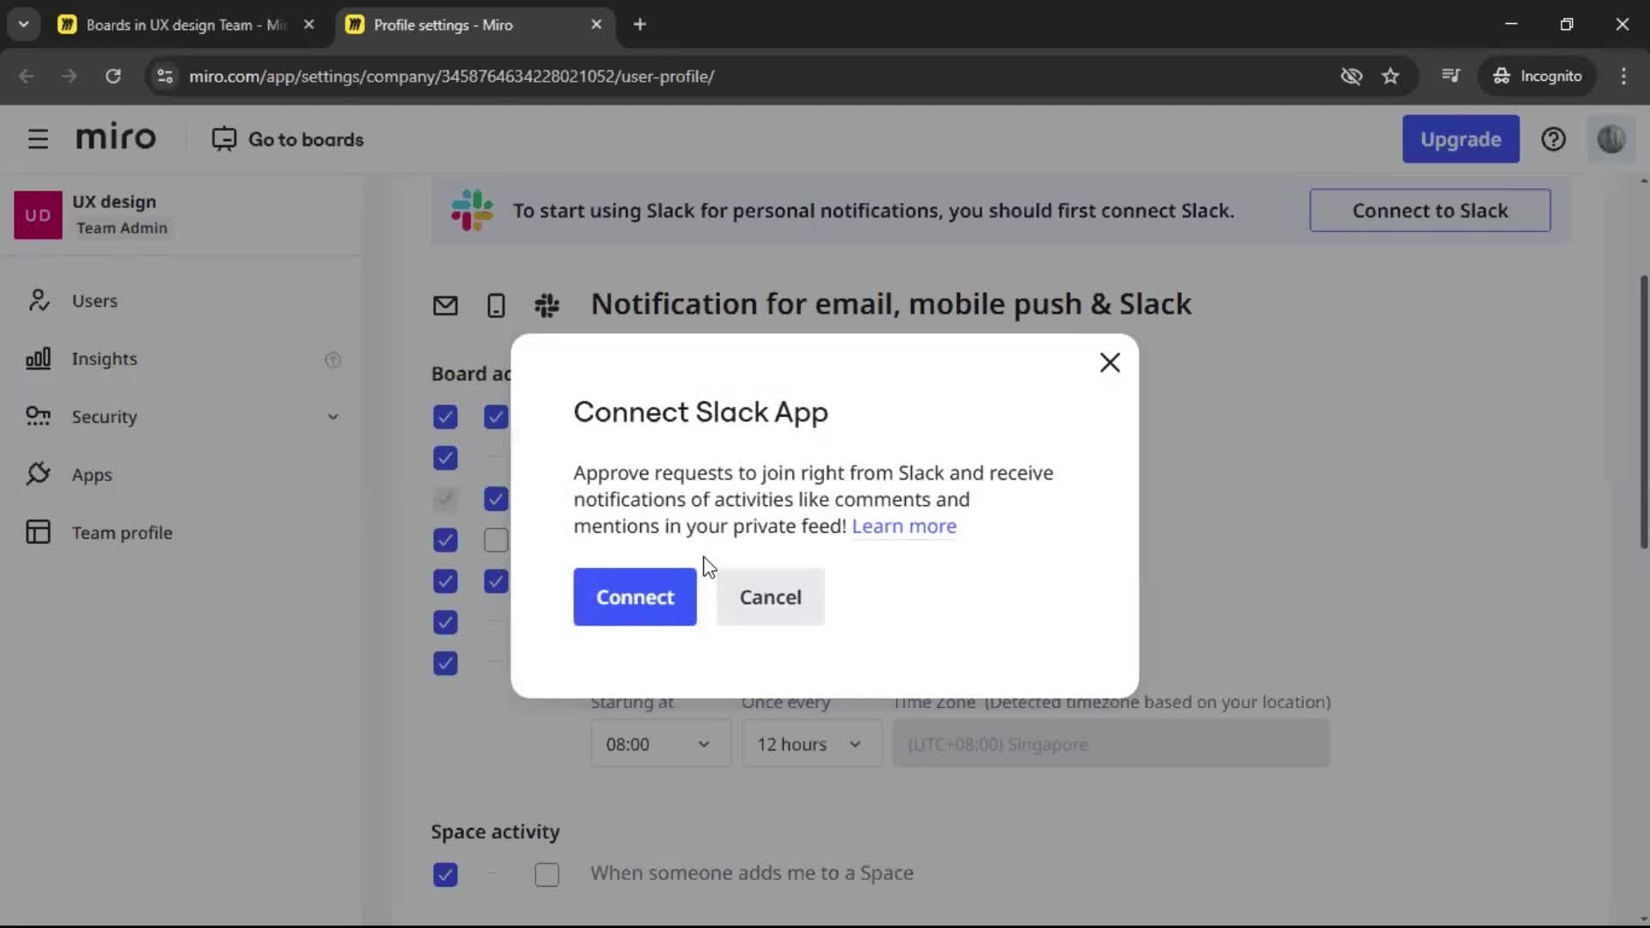Open a new browser tab
This screenshot has width=1650, height=928.
(639, 25)
